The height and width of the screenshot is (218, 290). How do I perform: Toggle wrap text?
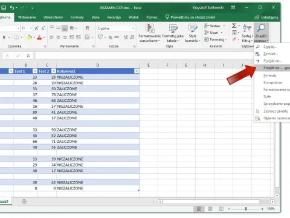(x=88, y=28)
